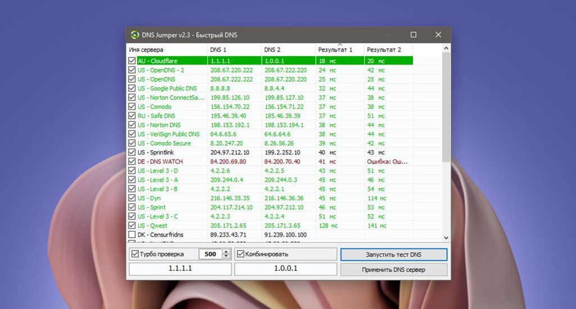Click the 128 мс result cell
Viewport: 576px width, 309px height.
328,225
